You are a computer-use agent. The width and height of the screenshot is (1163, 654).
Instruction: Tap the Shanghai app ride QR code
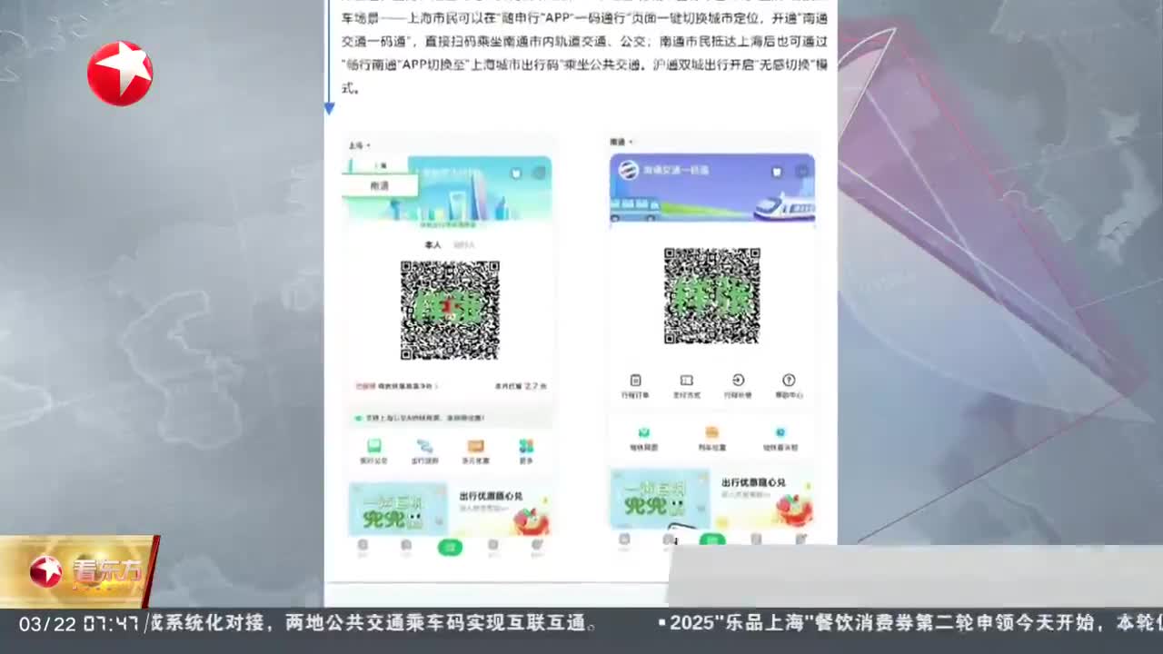pyautogui.click(x=450, y=310)
